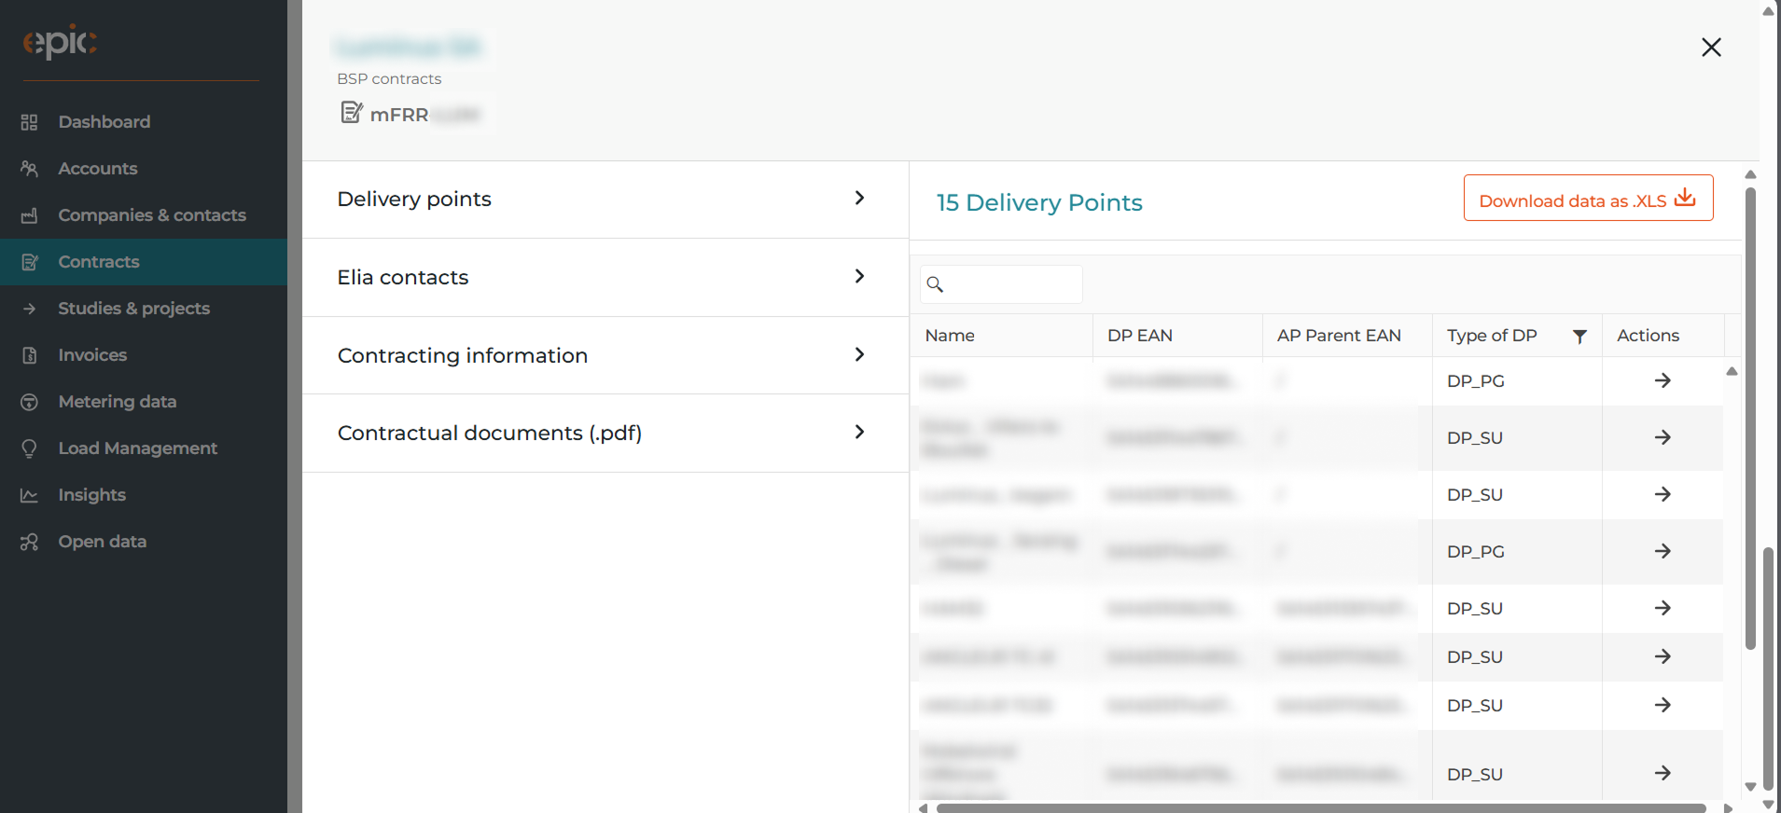Screen dimensions: 1781x813
Task: Go to Invoices page
Action: tap(92, 355)
